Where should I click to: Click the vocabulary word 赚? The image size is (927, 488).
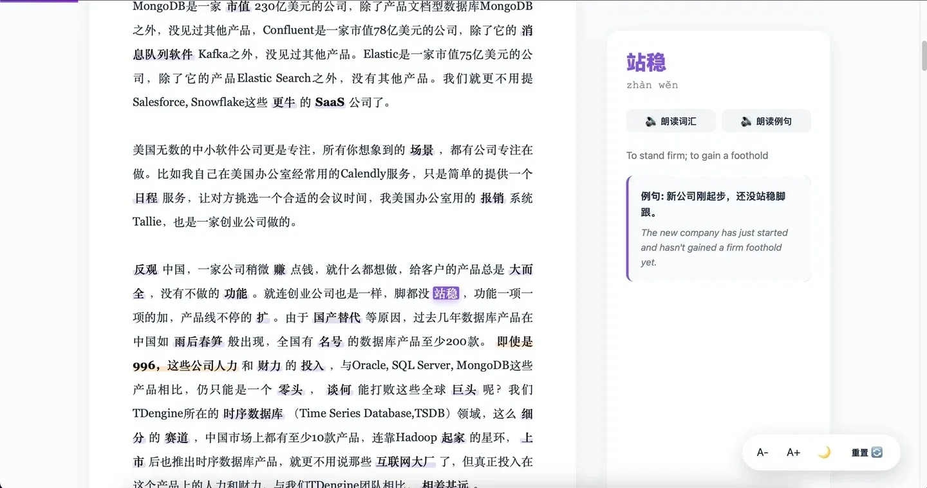(279, 269)
